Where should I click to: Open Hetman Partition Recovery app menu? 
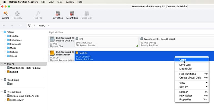pyautogui.click(x=23, y=2)
